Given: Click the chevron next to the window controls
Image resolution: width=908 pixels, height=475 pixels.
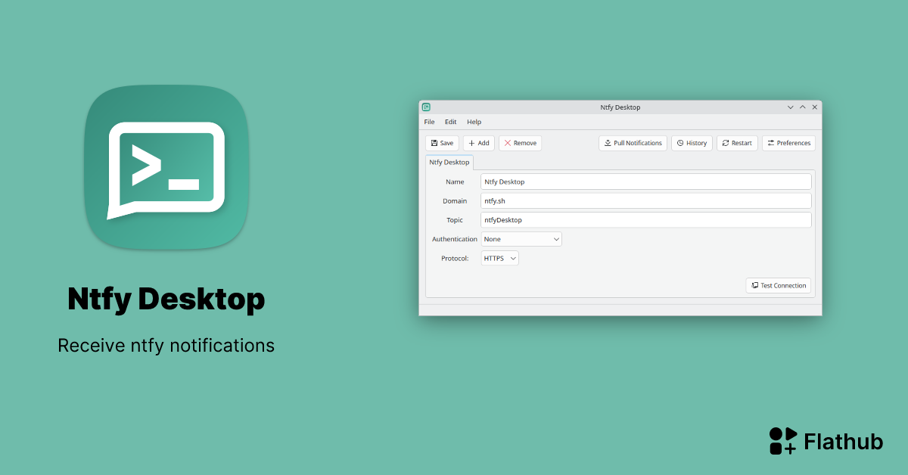Looking at the screenshot, I should (x=790, y=107).
